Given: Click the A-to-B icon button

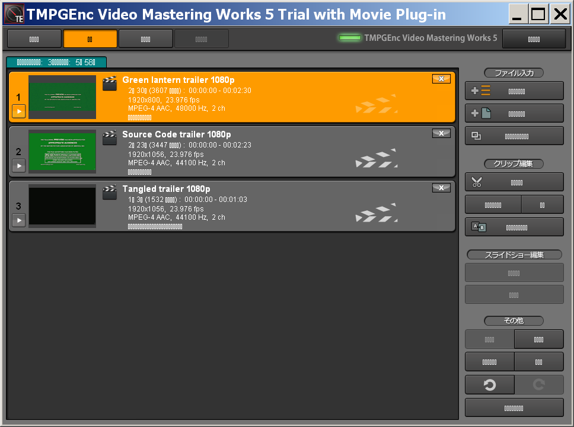Looking at the screenshot, I should click(514, 227).
